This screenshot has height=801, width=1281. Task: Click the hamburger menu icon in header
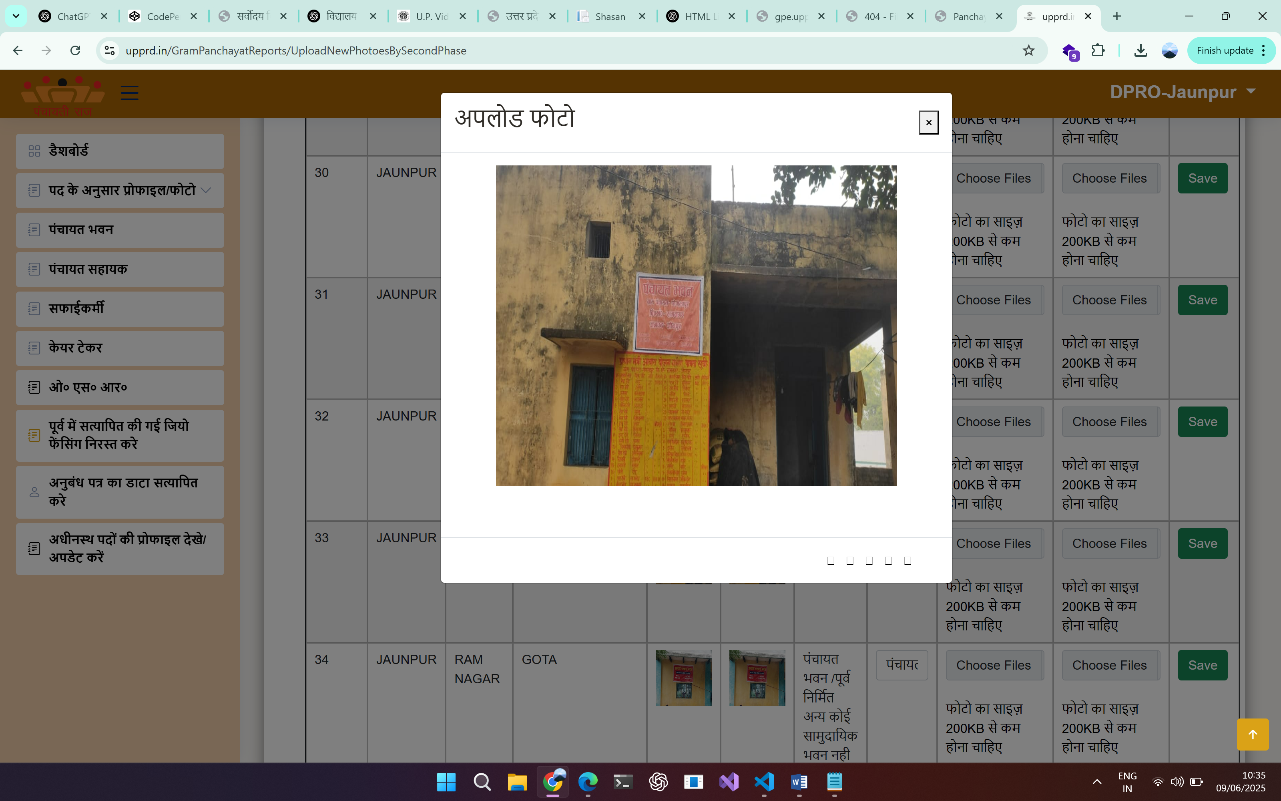tap(130, 93)
